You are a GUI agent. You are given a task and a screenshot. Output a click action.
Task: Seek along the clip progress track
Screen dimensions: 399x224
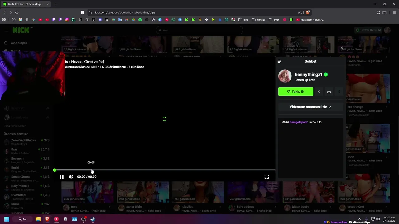165,170
